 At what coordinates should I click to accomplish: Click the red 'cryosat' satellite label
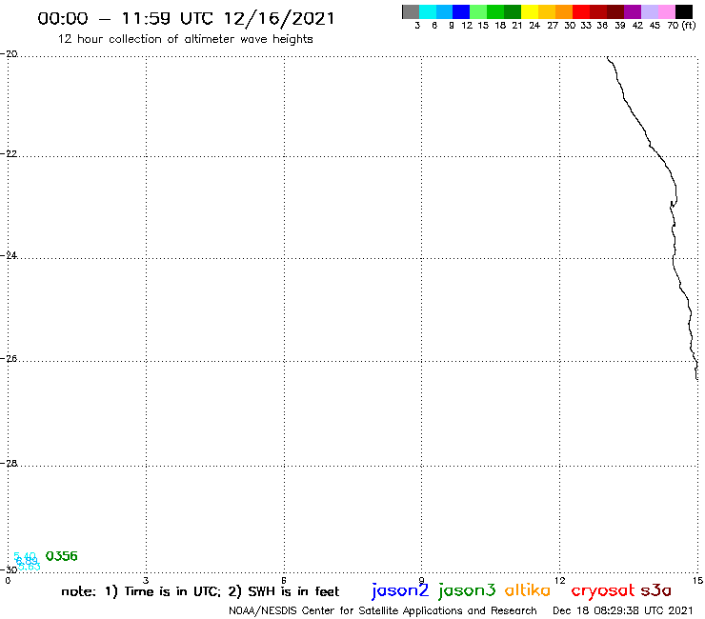point(603,591)
